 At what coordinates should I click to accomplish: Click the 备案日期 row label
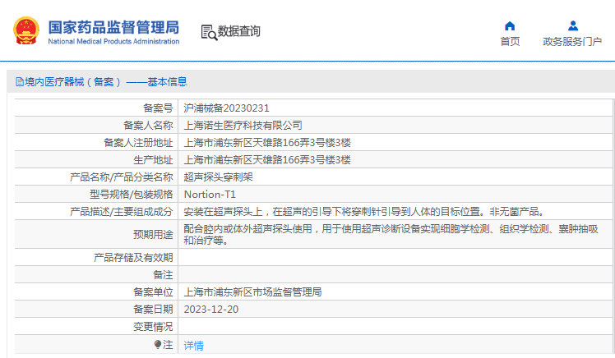pyautogui.click(x=154, y=310)
